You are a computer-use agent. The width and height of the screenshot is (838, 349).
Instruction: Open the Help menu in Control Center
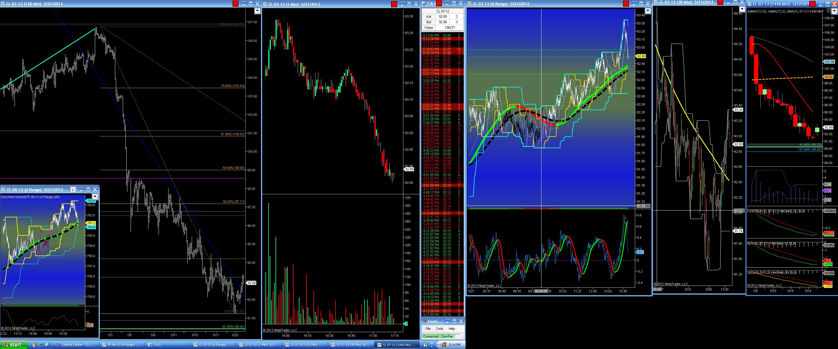click(x=452, y=329)
